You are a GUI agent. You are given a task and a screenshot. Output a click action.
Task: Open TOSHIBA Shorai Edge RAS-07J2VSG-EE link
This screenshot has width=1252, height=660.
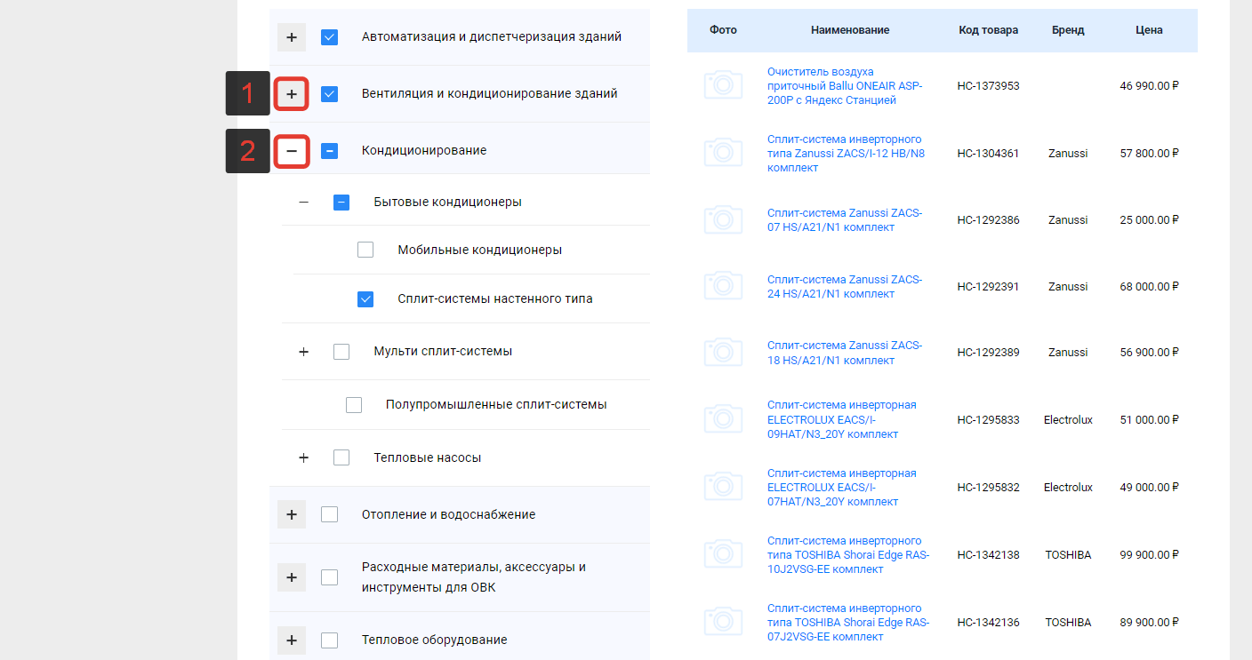[848, 623]
